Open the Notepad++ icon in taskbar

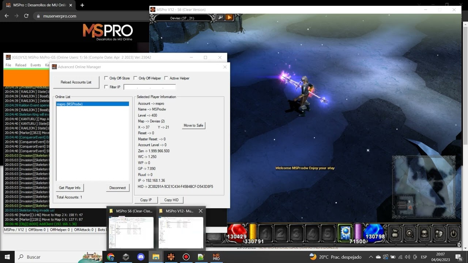201,257
